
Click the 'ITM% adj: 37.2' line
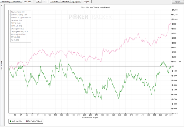16,26
